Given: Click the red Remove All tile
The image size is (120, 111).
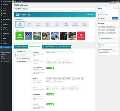Looking at the screenshot, I should click(81, 36).
